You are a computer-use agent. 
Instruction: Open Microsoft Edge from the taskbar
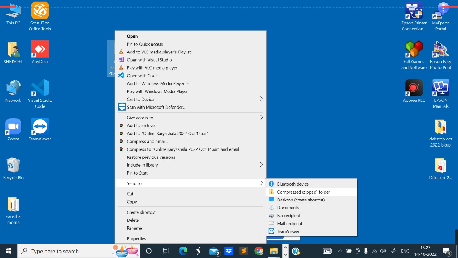(x=183, y=251)
